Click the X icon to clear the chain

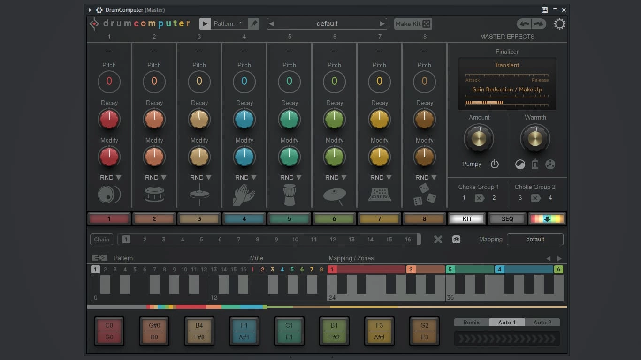438,240
